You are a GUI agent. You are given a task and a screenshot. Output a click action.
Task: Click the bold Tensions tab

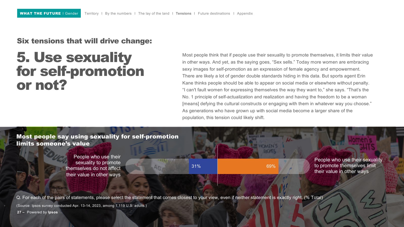[183, 13]
